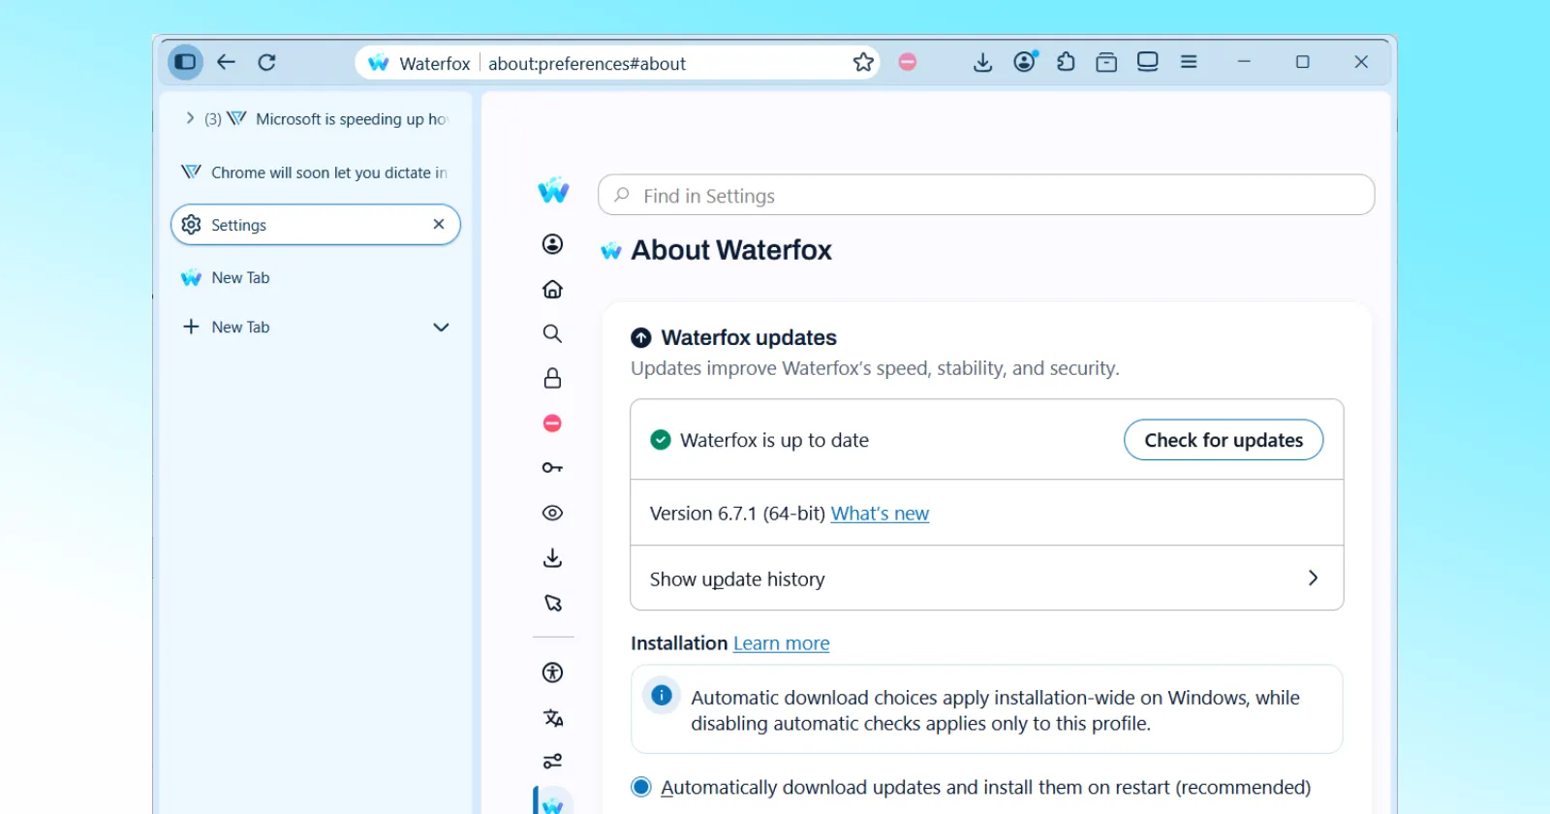Open the Accessibility settings category
1550x814 pixels.
pyautogui.click(x=552, y=673)
